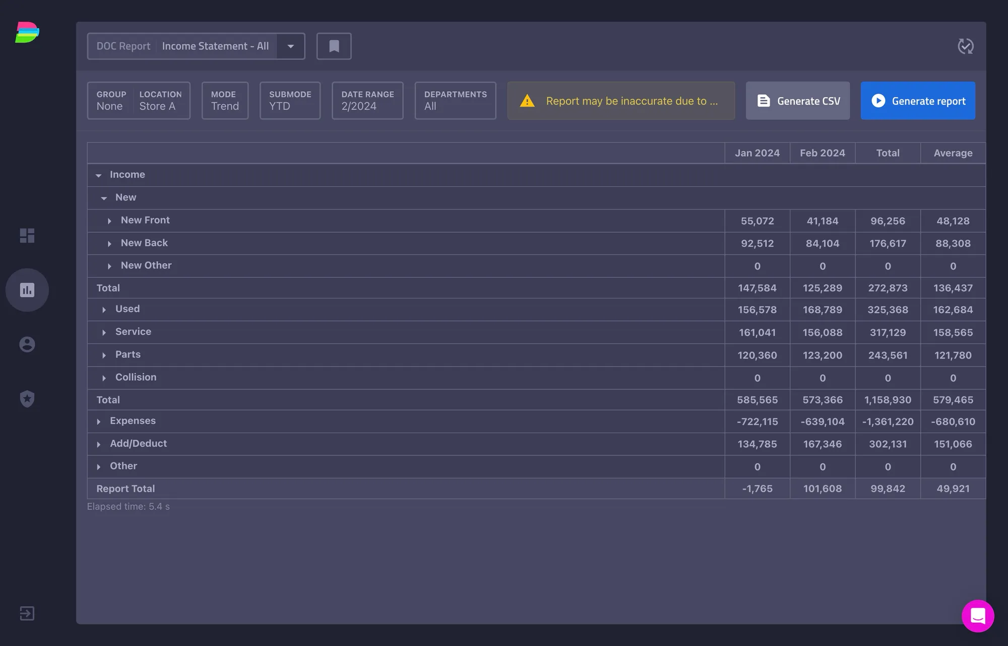Open the Departments All filter
This screenshot has height=646, width=1008.
(455, 101)
